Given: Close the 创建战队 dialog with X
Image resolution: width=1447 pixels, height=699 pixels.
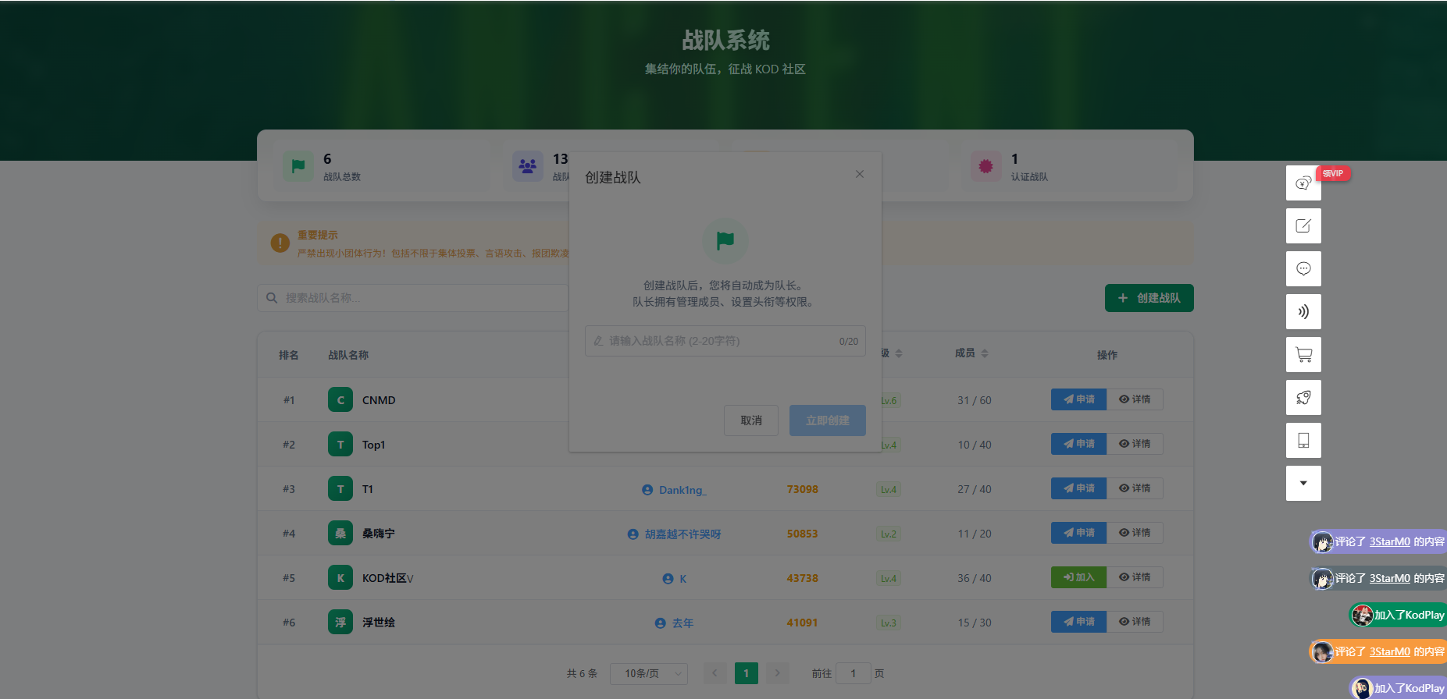Looking at the screenshot, I should [859, 174].
